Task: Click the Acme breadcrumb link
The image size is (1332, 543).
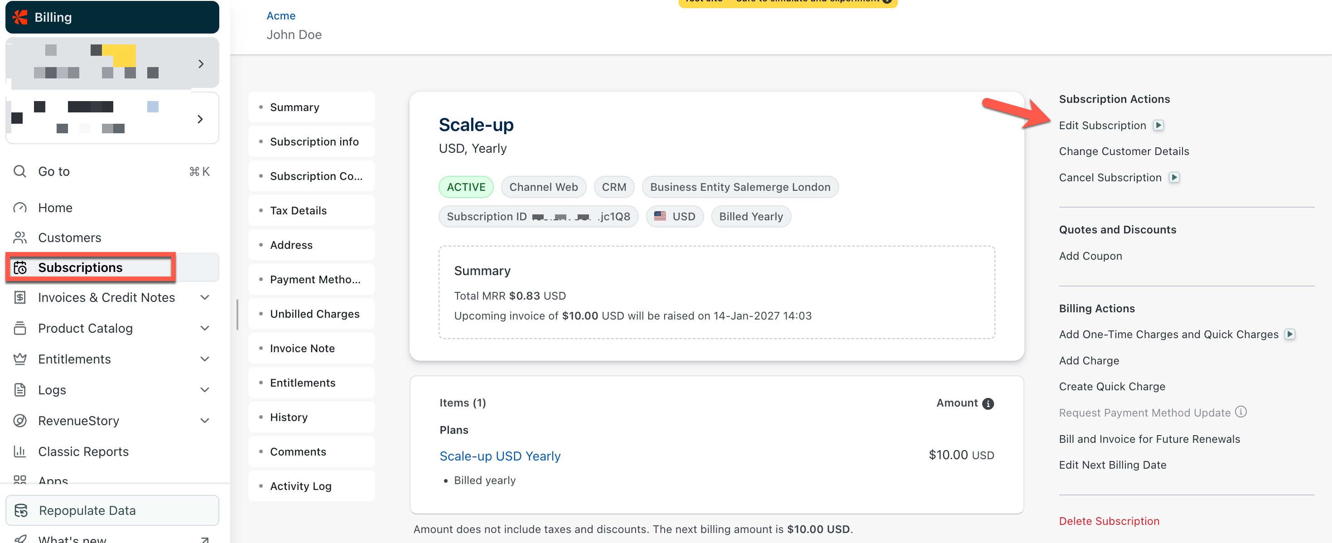Action: (281, 15)
